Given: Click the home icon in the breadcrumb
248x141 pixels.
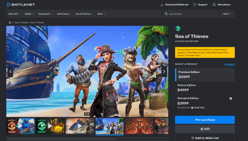Looking at the screenshot, I should coord(10,22).
